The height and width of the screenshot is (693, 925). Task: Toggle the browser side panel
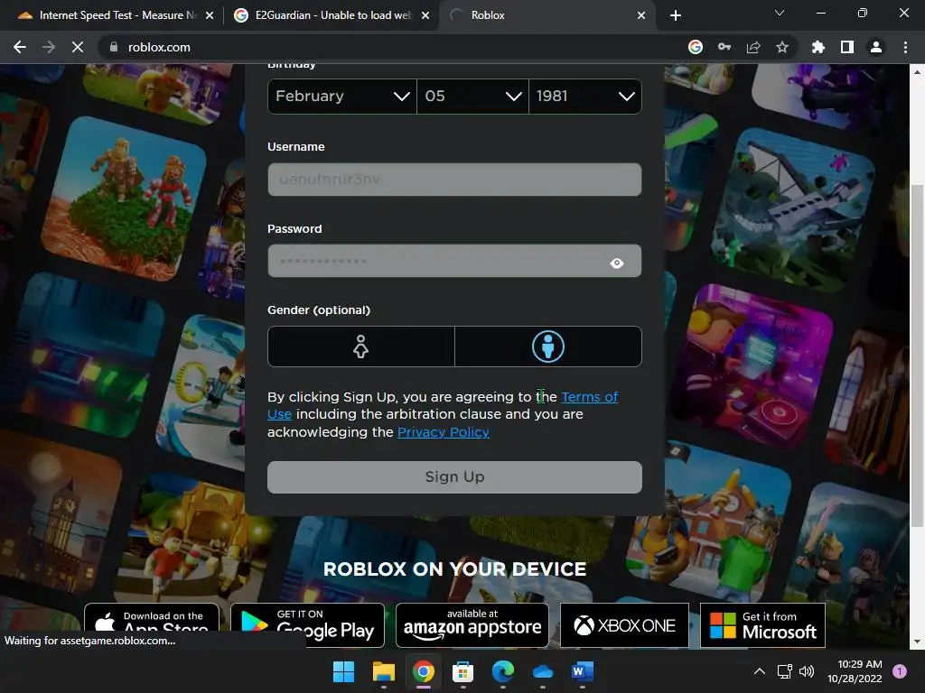tap(847, 47)
